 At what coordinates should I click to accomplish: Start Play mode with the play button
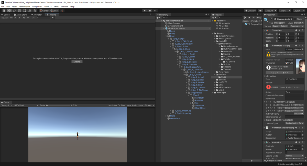click(145, 11)
